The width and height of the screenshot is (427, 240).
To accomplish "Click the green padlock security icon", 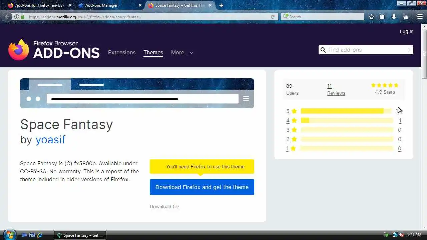I will [23, 17].
